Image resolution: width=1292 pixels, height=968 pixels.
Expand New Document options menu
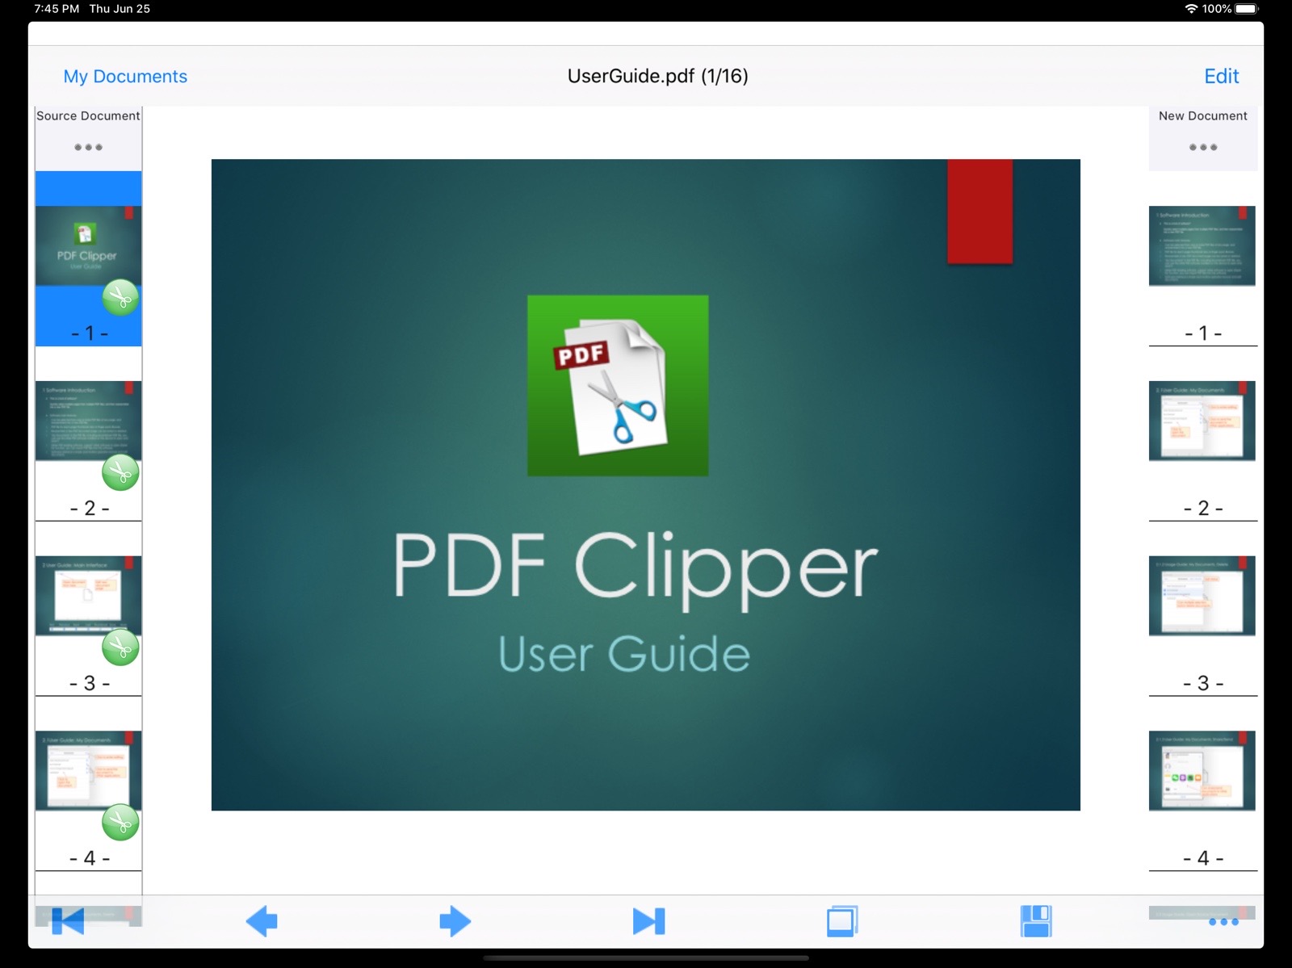(1202, 148)
